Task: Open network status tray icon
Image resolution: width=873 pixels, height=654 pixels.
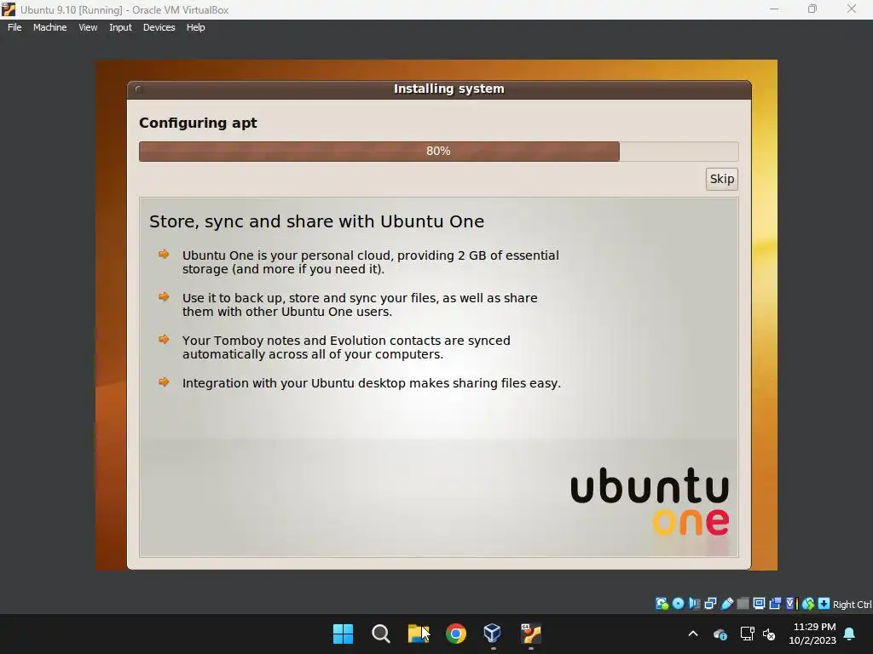Action: click(747, 634)
